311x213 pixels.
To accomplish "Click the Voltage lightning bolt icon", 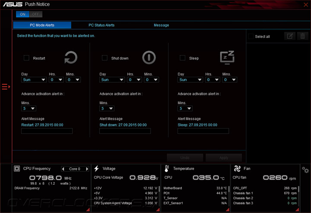I will tap(97, 169).
